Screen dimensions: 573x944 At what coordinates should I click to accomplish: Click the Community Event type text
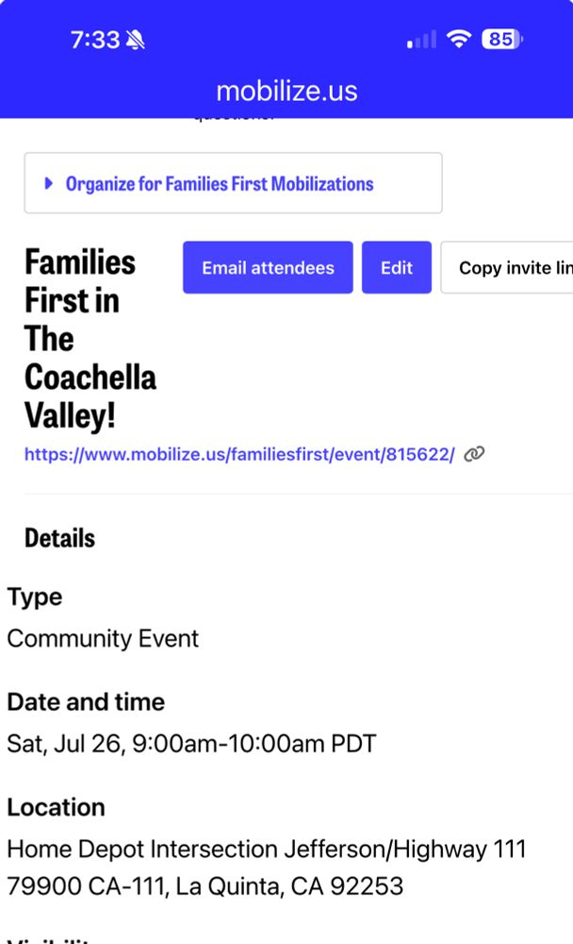point(103,638)
